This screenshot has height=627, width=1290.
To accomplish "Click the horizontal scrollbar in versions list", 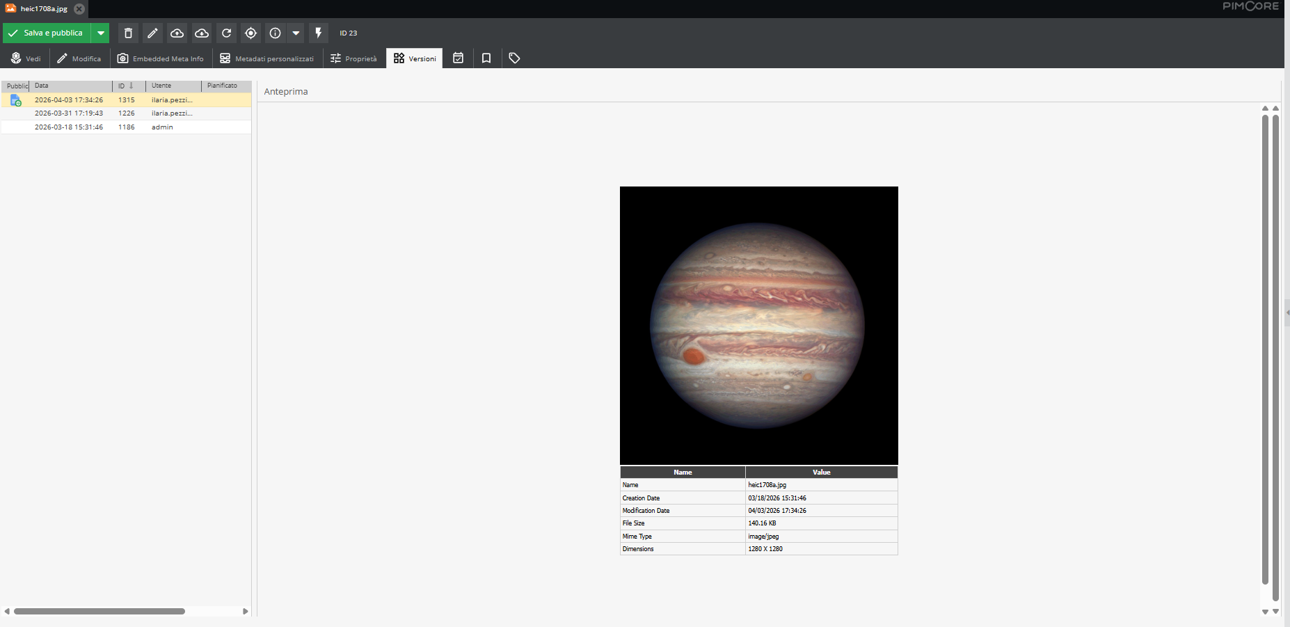I will (99, 611).
